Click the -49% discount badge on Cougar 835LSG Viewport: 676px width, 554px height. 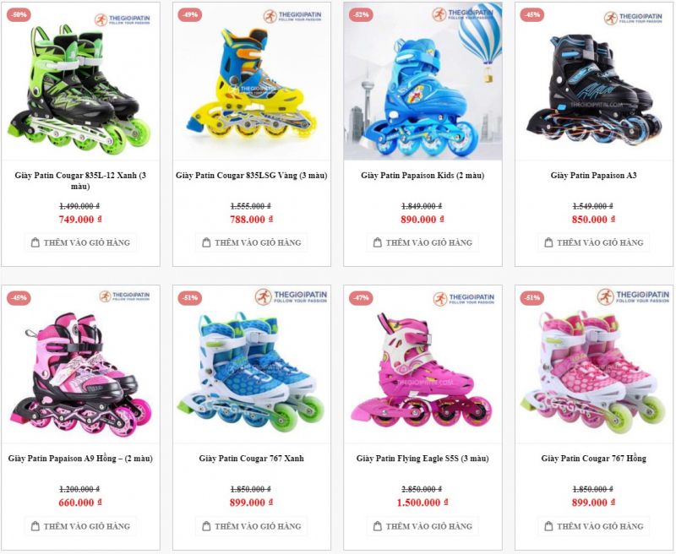click(x=189, y=14)
